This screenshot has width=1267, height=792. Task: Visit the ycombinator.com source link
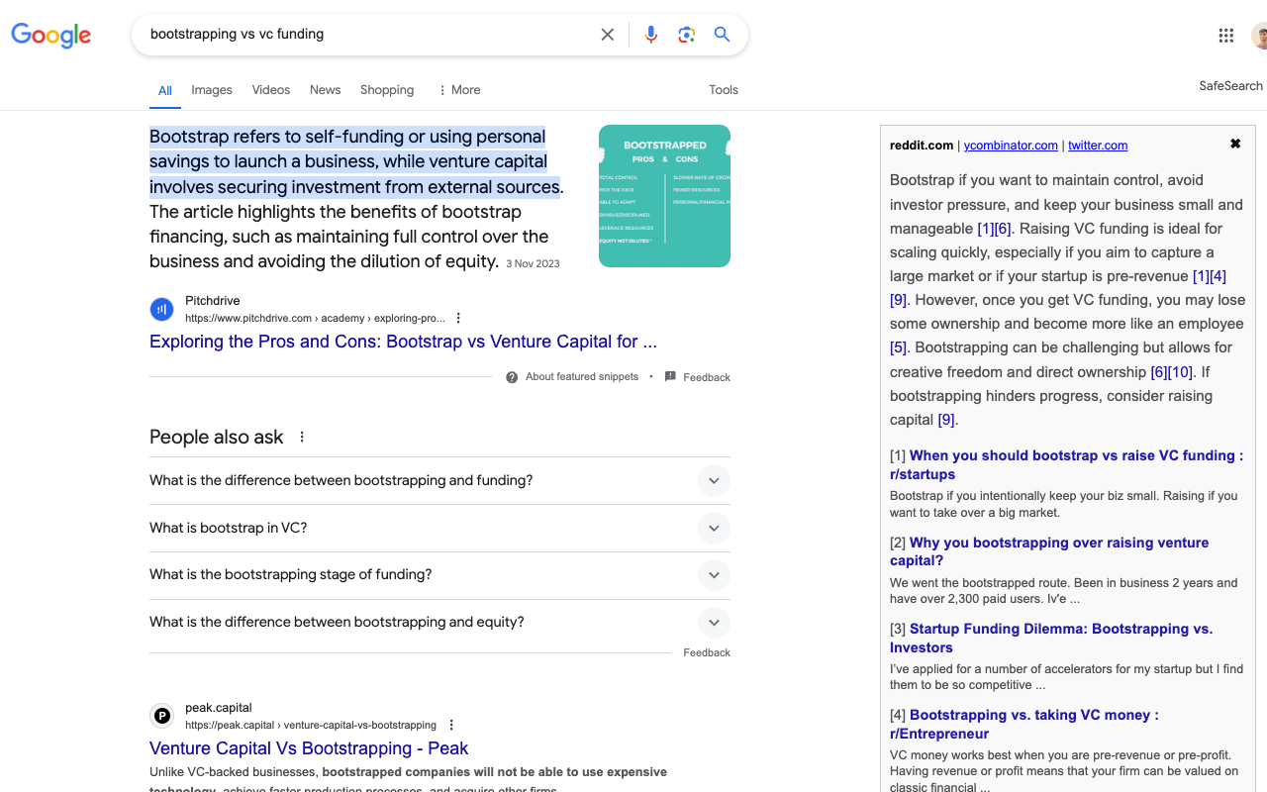click(1011, 145)
